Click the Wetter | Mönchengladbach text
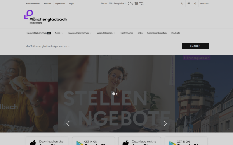The width and height of the screenshot is (233, 145). (x=113, y=3)
